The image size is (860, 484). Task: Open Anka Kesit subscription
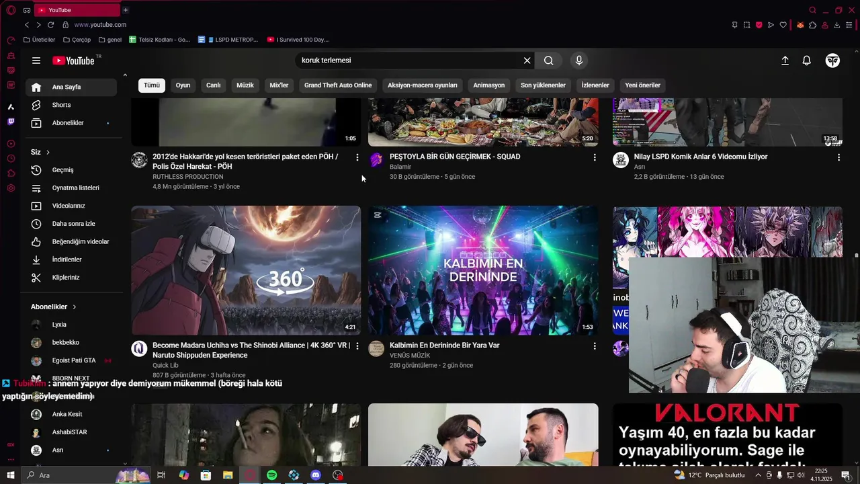coord(71,414)
